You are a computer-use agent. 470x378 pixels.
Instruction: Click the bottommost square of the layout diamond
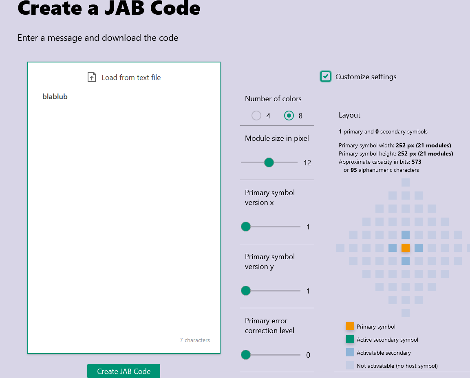(x=406, y=313)
